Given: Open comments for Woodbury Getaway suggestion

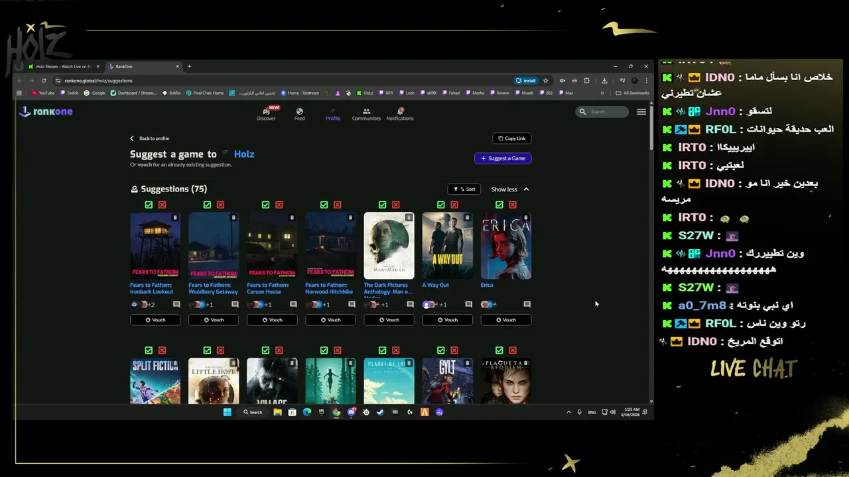Looking at the screenshot, I should click(x=235, y=305).
